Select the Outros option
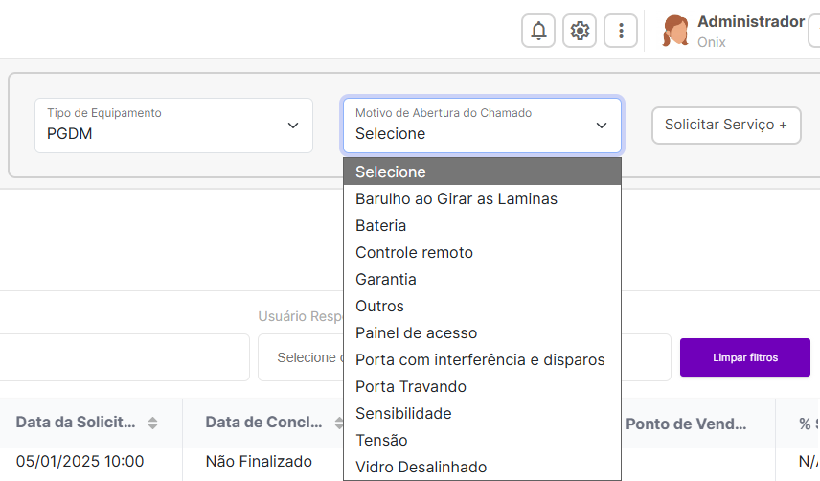The height and width of the screenshot is (481, 820). point(482,306)
